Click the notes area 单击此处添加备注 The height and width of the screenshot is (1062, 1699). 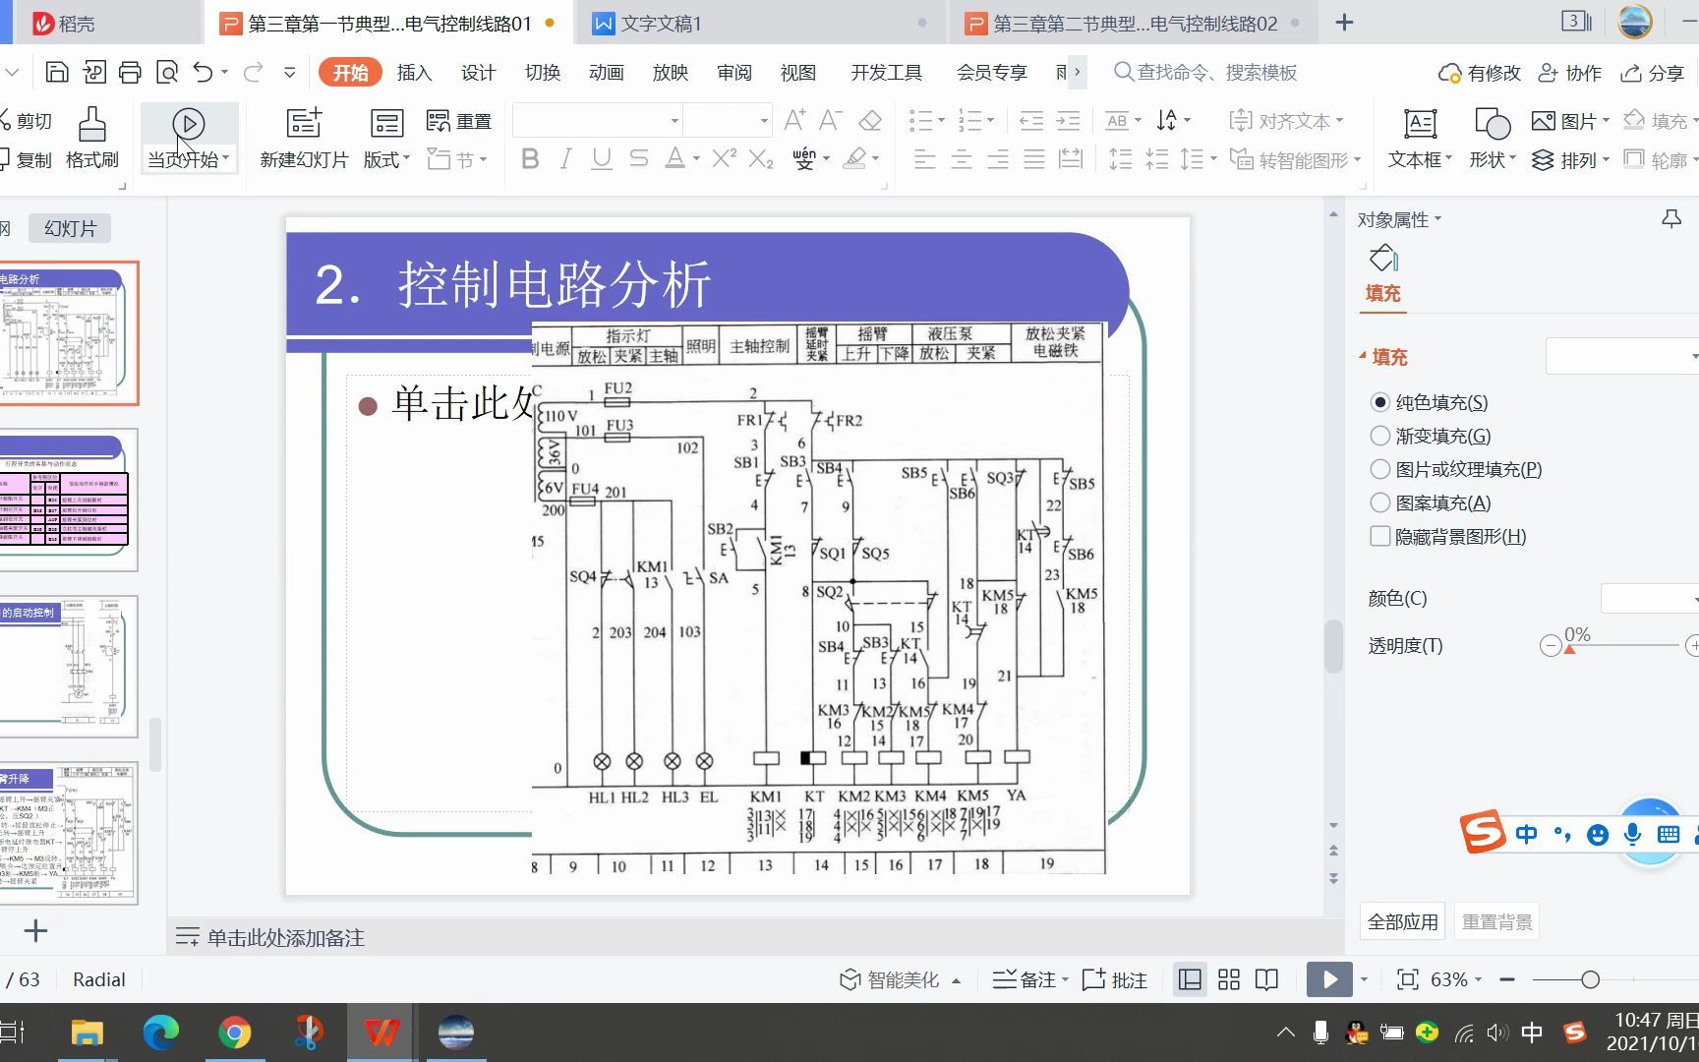pos(286,937)
